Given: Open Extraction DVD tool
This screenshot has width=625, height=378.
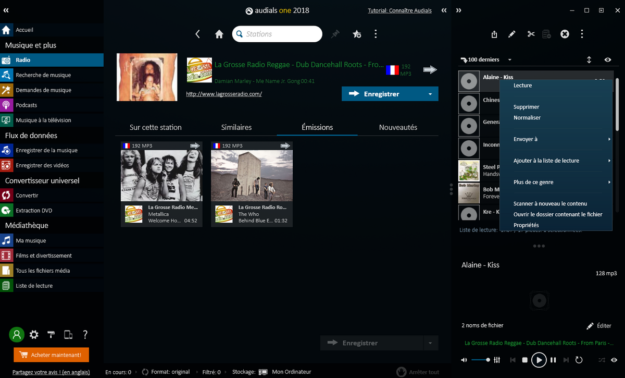Looking at the screenshot, I should point(52,210).
